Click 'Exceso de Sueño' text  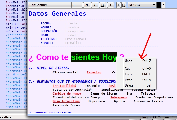tap(66, 105)
